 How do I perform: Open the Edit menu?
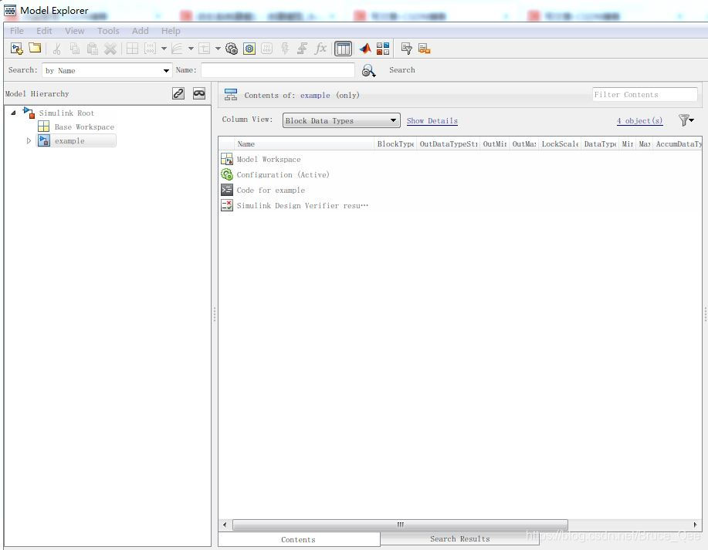point(44,31)
